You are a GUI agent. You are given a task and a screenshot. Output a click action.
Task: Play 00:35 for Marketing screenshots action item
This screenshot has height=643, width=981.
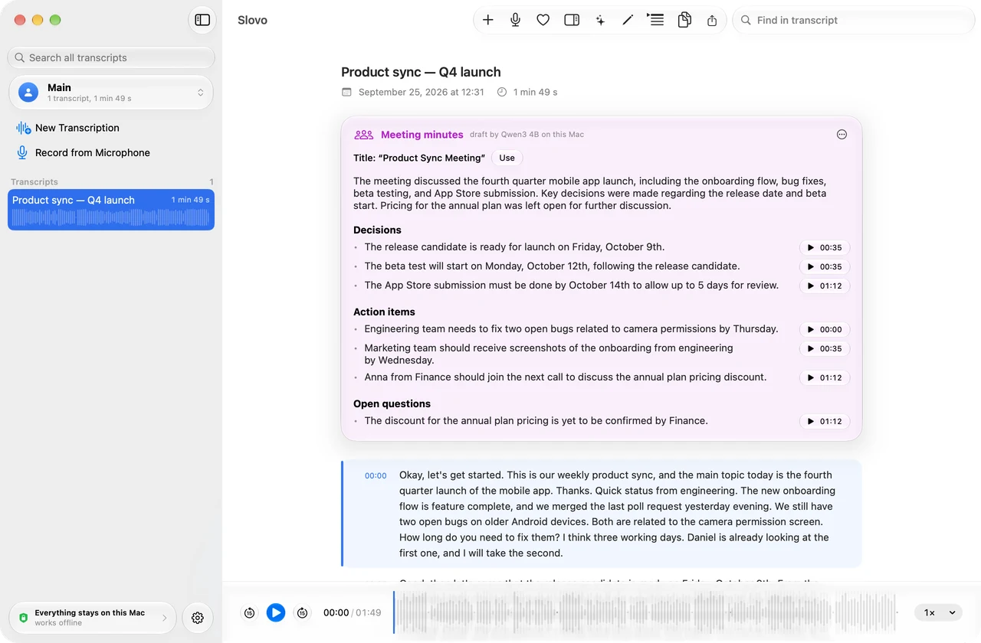(825, 349)
